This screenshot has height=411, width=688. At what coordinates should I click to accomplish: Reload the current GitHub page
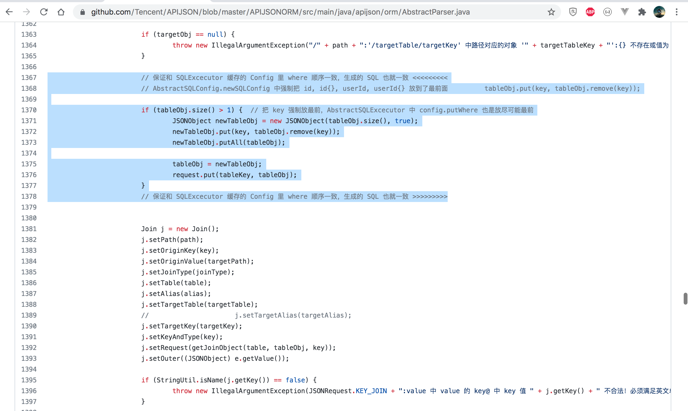coord(44,12)
